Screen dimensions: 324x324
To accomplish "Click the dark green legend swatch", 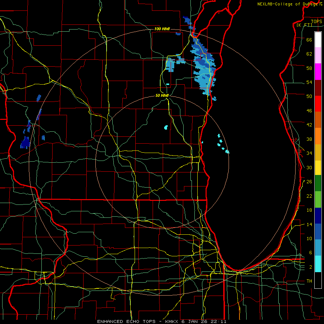I will 318,183.
